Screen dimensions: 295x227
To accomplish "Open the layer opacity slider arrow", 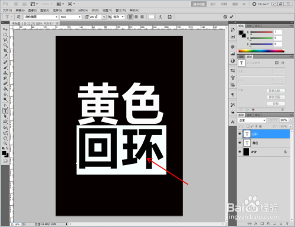I will click(291, 120).
